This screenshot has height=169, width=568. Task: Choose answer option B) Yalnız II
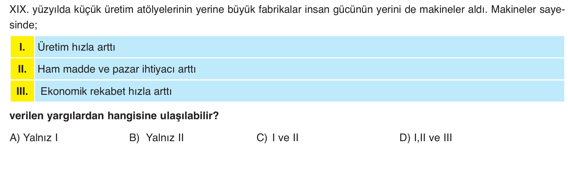(x=157, y=138)
